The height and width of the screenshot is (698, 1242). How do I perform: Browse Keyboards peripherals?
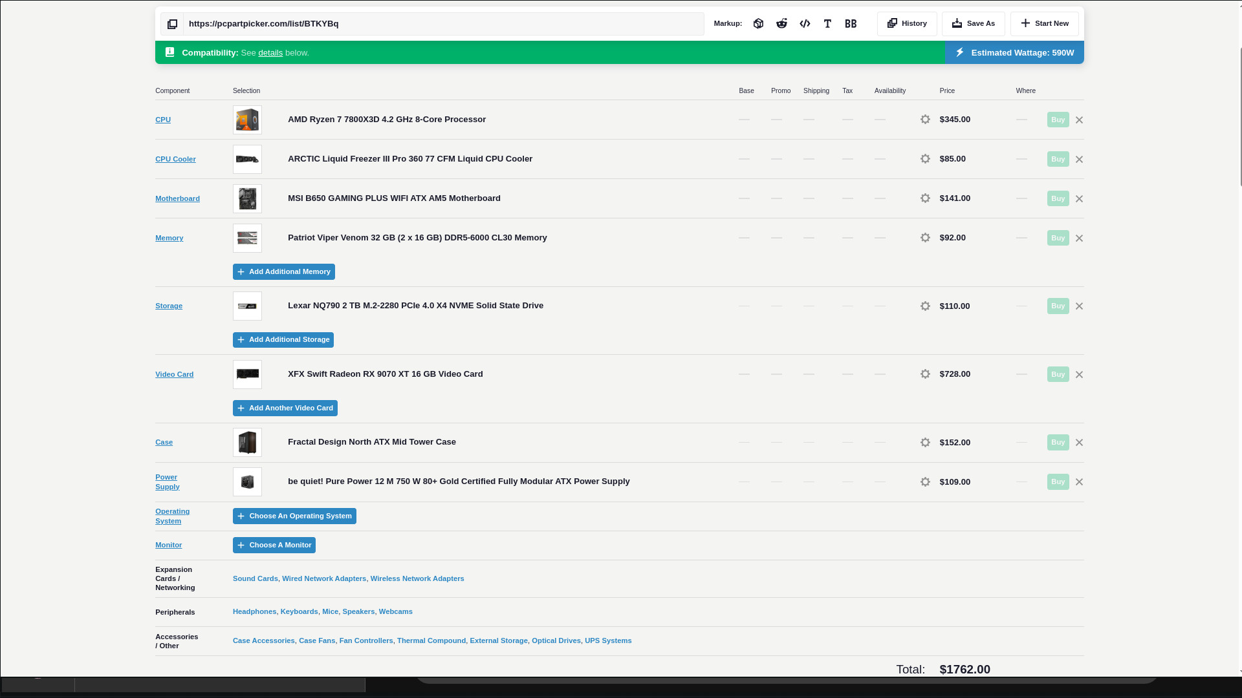[300, 612]
